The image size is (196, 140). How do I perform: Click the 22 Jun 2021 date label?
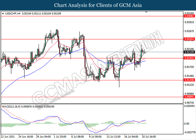[8, 137]
